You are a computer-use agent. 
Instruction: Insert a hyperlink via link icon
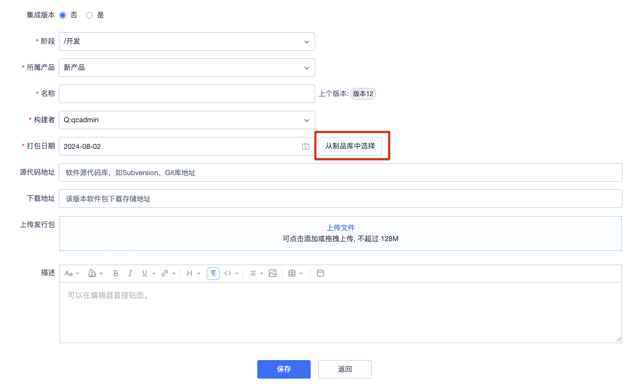(x=165, y=273)
